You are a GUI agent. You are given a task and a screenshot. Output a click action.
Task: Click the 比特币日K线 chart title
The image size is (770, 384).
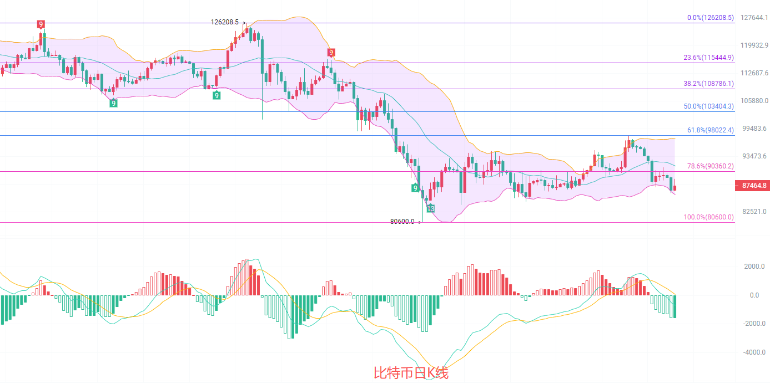click(x=410, y=373)
